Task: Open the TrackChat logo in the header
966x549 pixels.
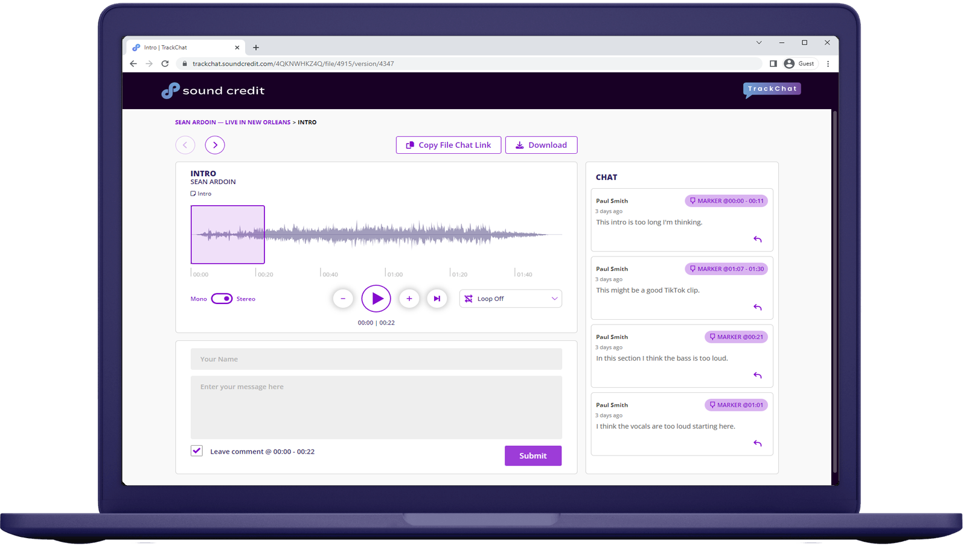Action: point(772,89)
